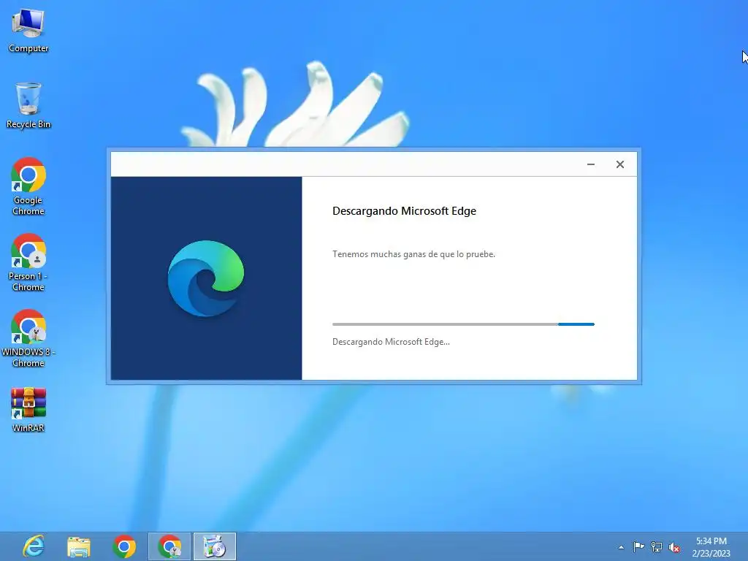Open the clock showing 5:34 PM
This screenshot has height=561, width=748.
(711, 547)
